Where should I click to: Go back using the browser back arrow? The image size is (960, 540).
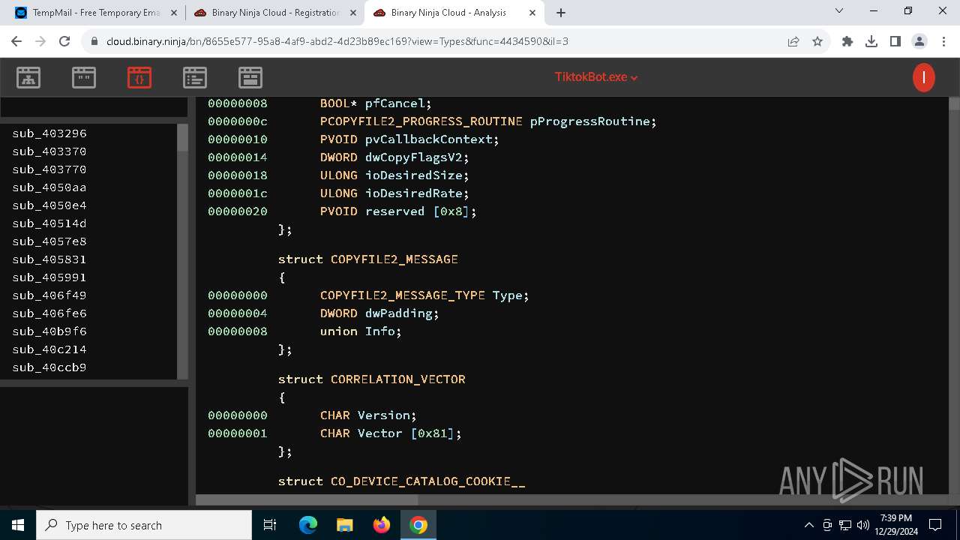(x=16, y=42)
